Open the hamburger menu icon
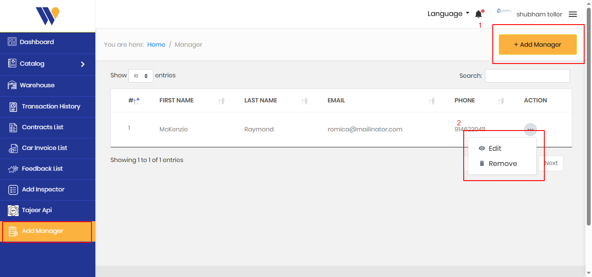Image resolution: width=592 pixels, height=277 pixels. click(572, 14)
